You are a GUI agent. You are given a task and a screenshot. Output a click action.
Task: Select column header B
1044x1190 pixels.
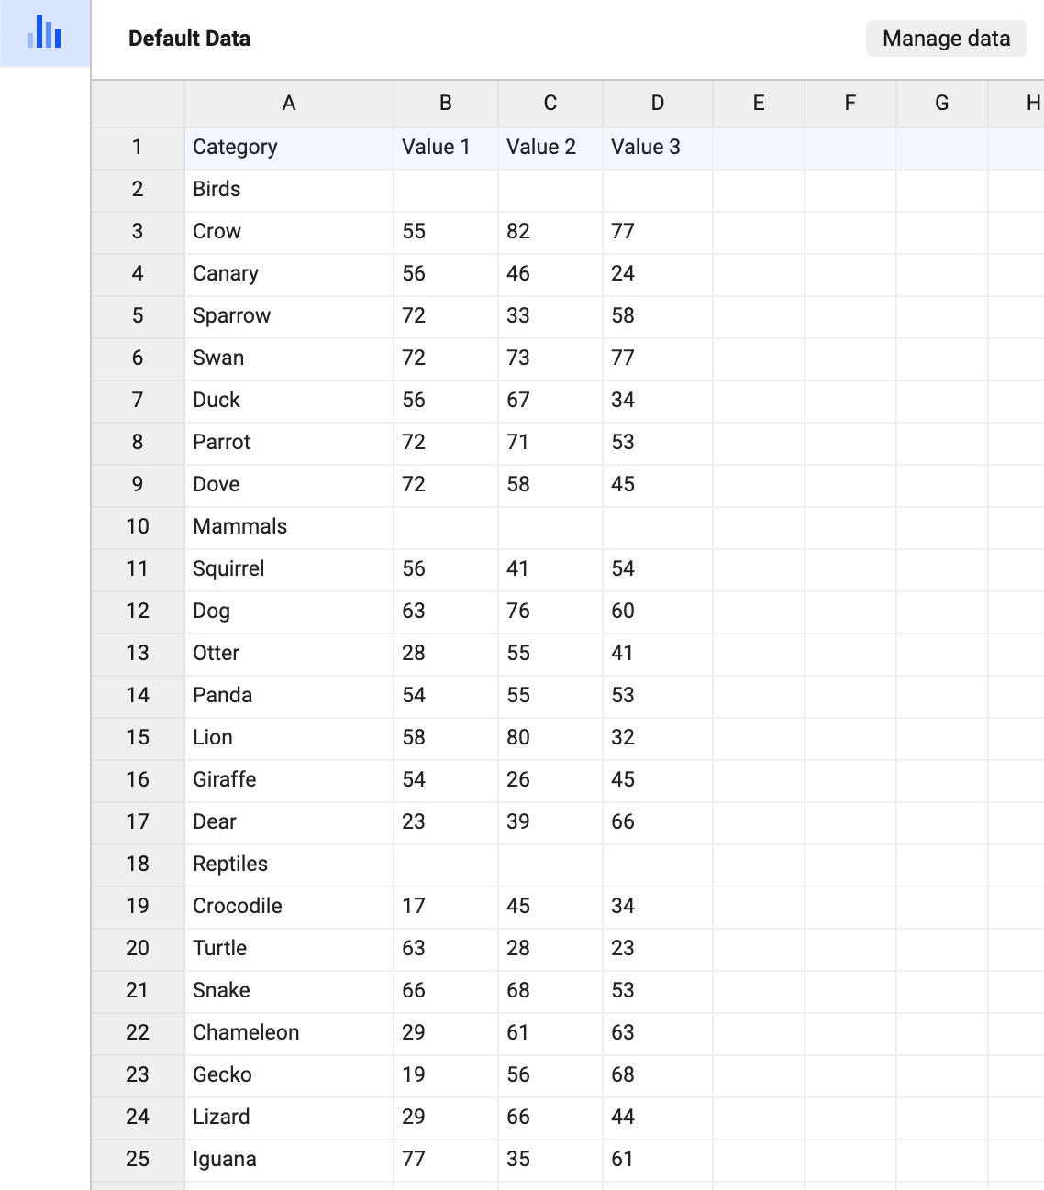pos(446,103)
